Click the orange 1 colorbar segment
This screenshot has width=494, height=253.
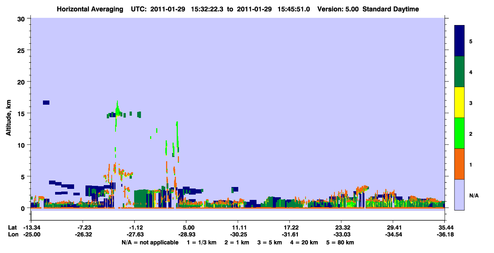coord(459,164)
